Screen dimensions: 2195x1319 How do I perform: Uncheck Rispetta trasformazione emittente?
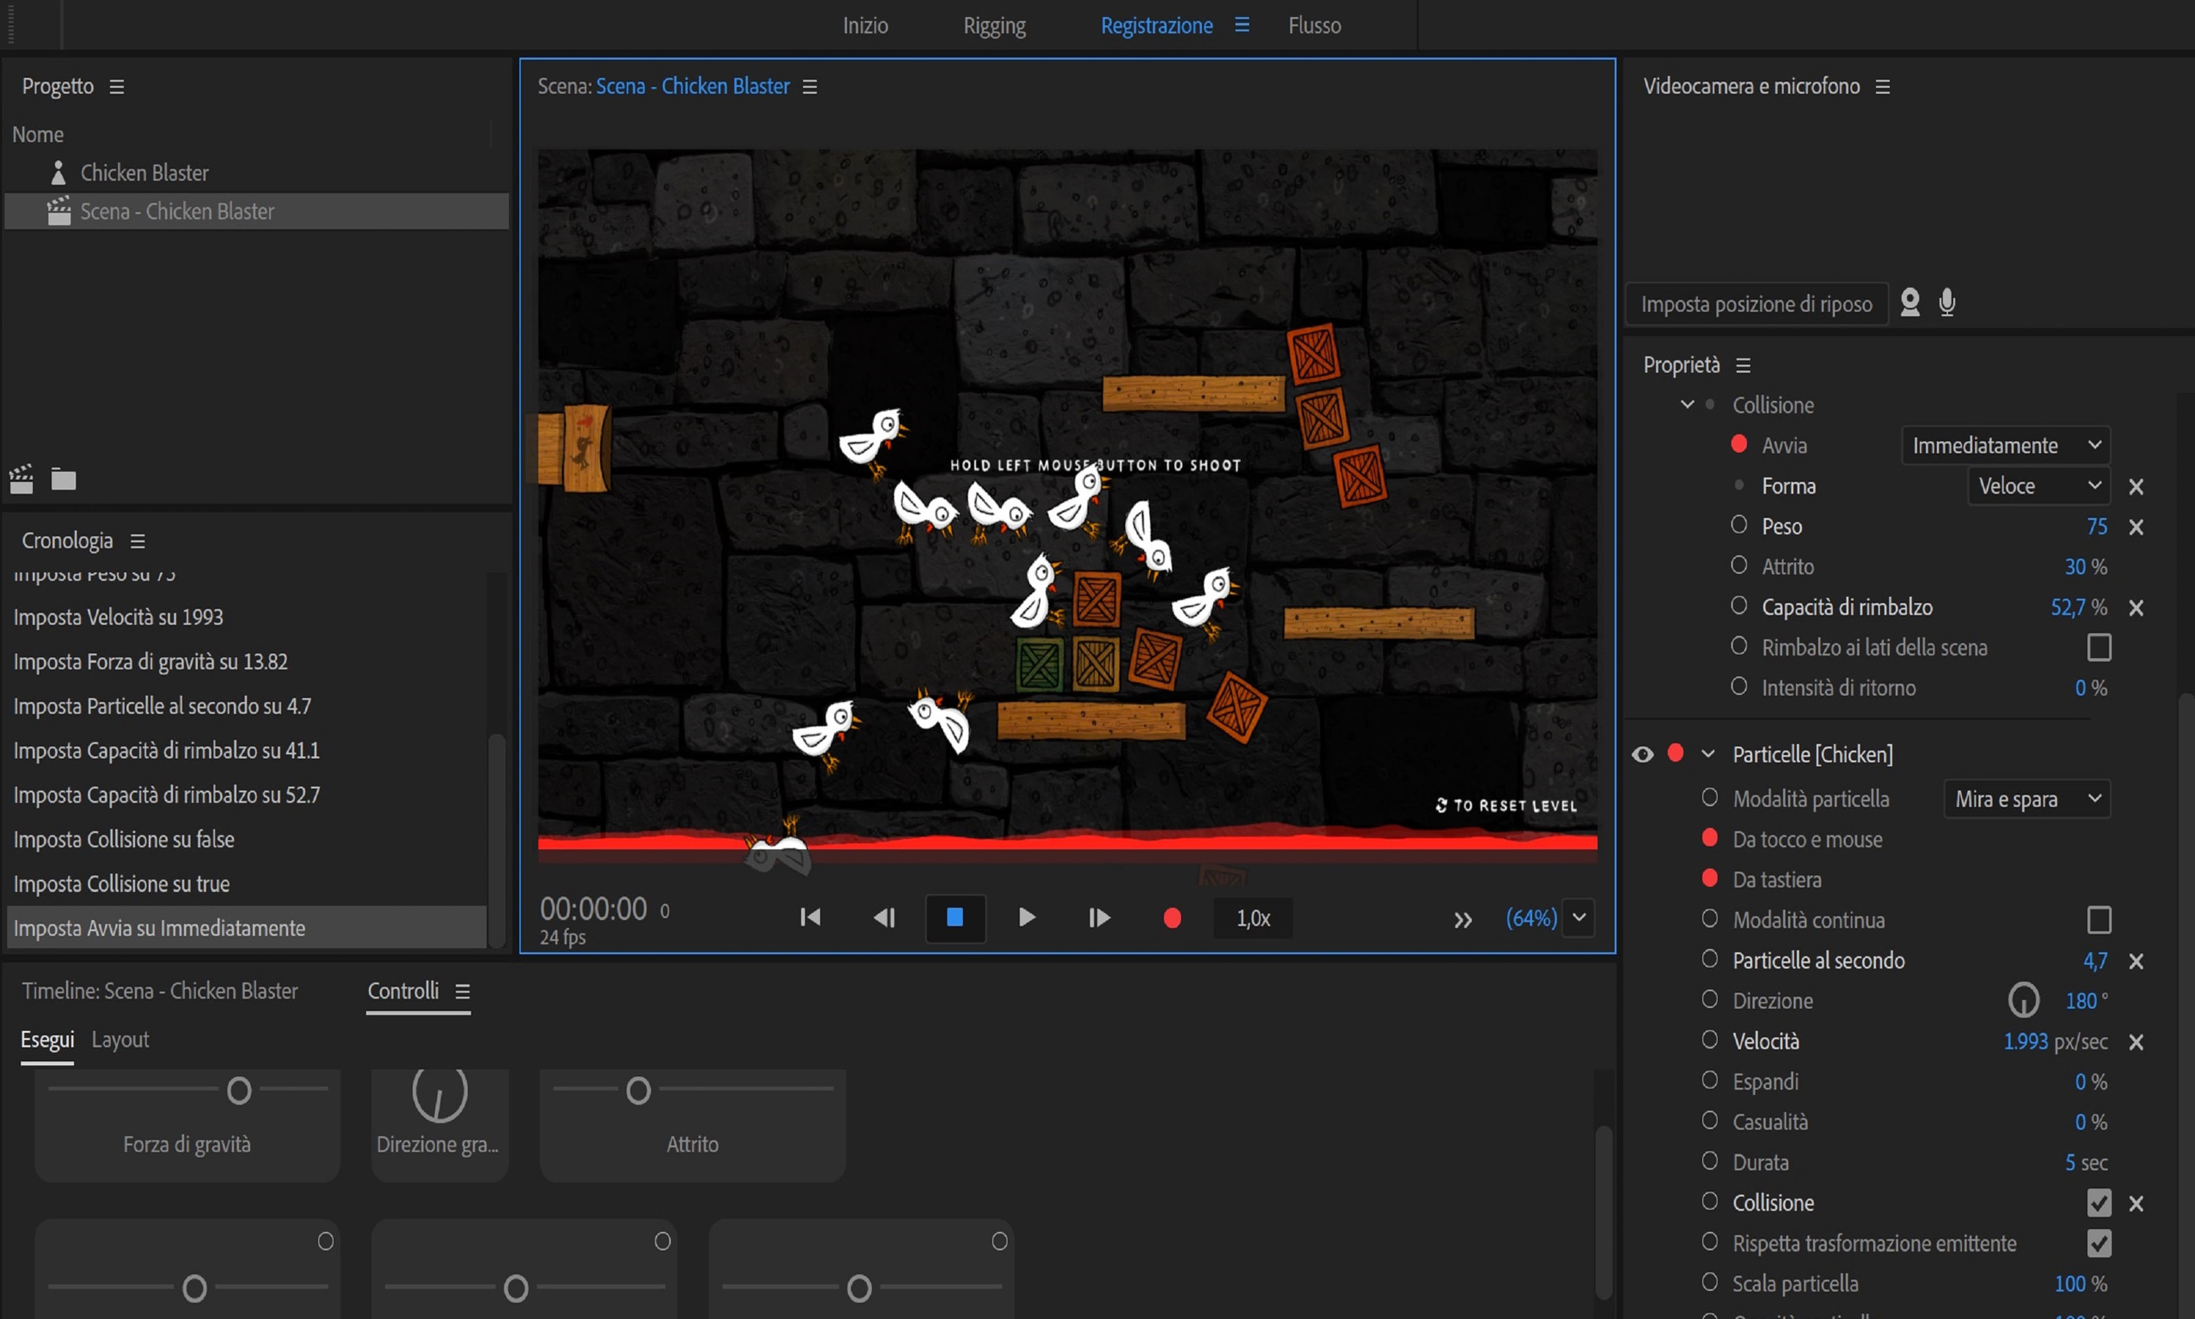pos(2098,1243)
